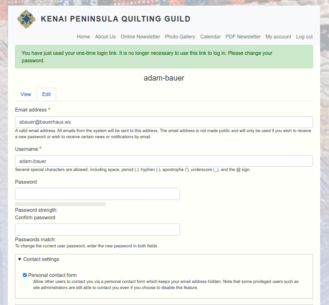Open the PDF Newsletter link
329x305 pixels.
(x=243, y=37)
